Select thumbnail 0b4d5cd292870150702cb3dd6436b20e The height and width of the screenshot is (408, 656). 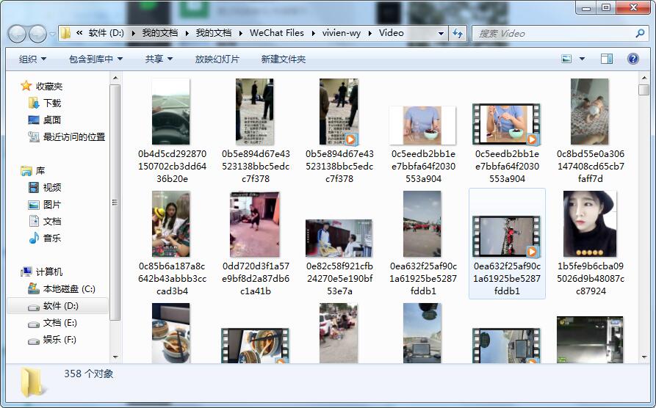tap(170, 112)
